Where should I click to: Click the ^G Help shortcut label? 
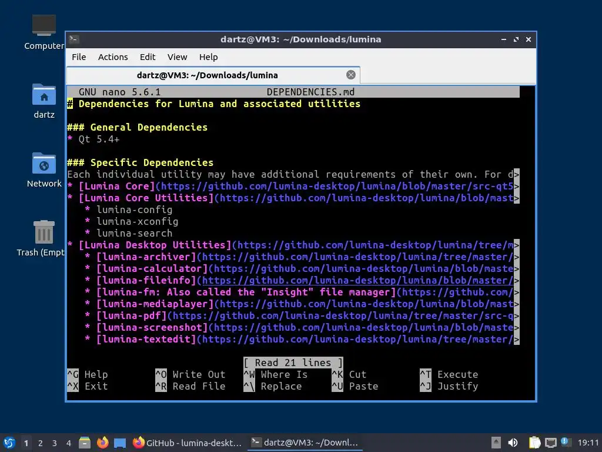coord(88,375)
